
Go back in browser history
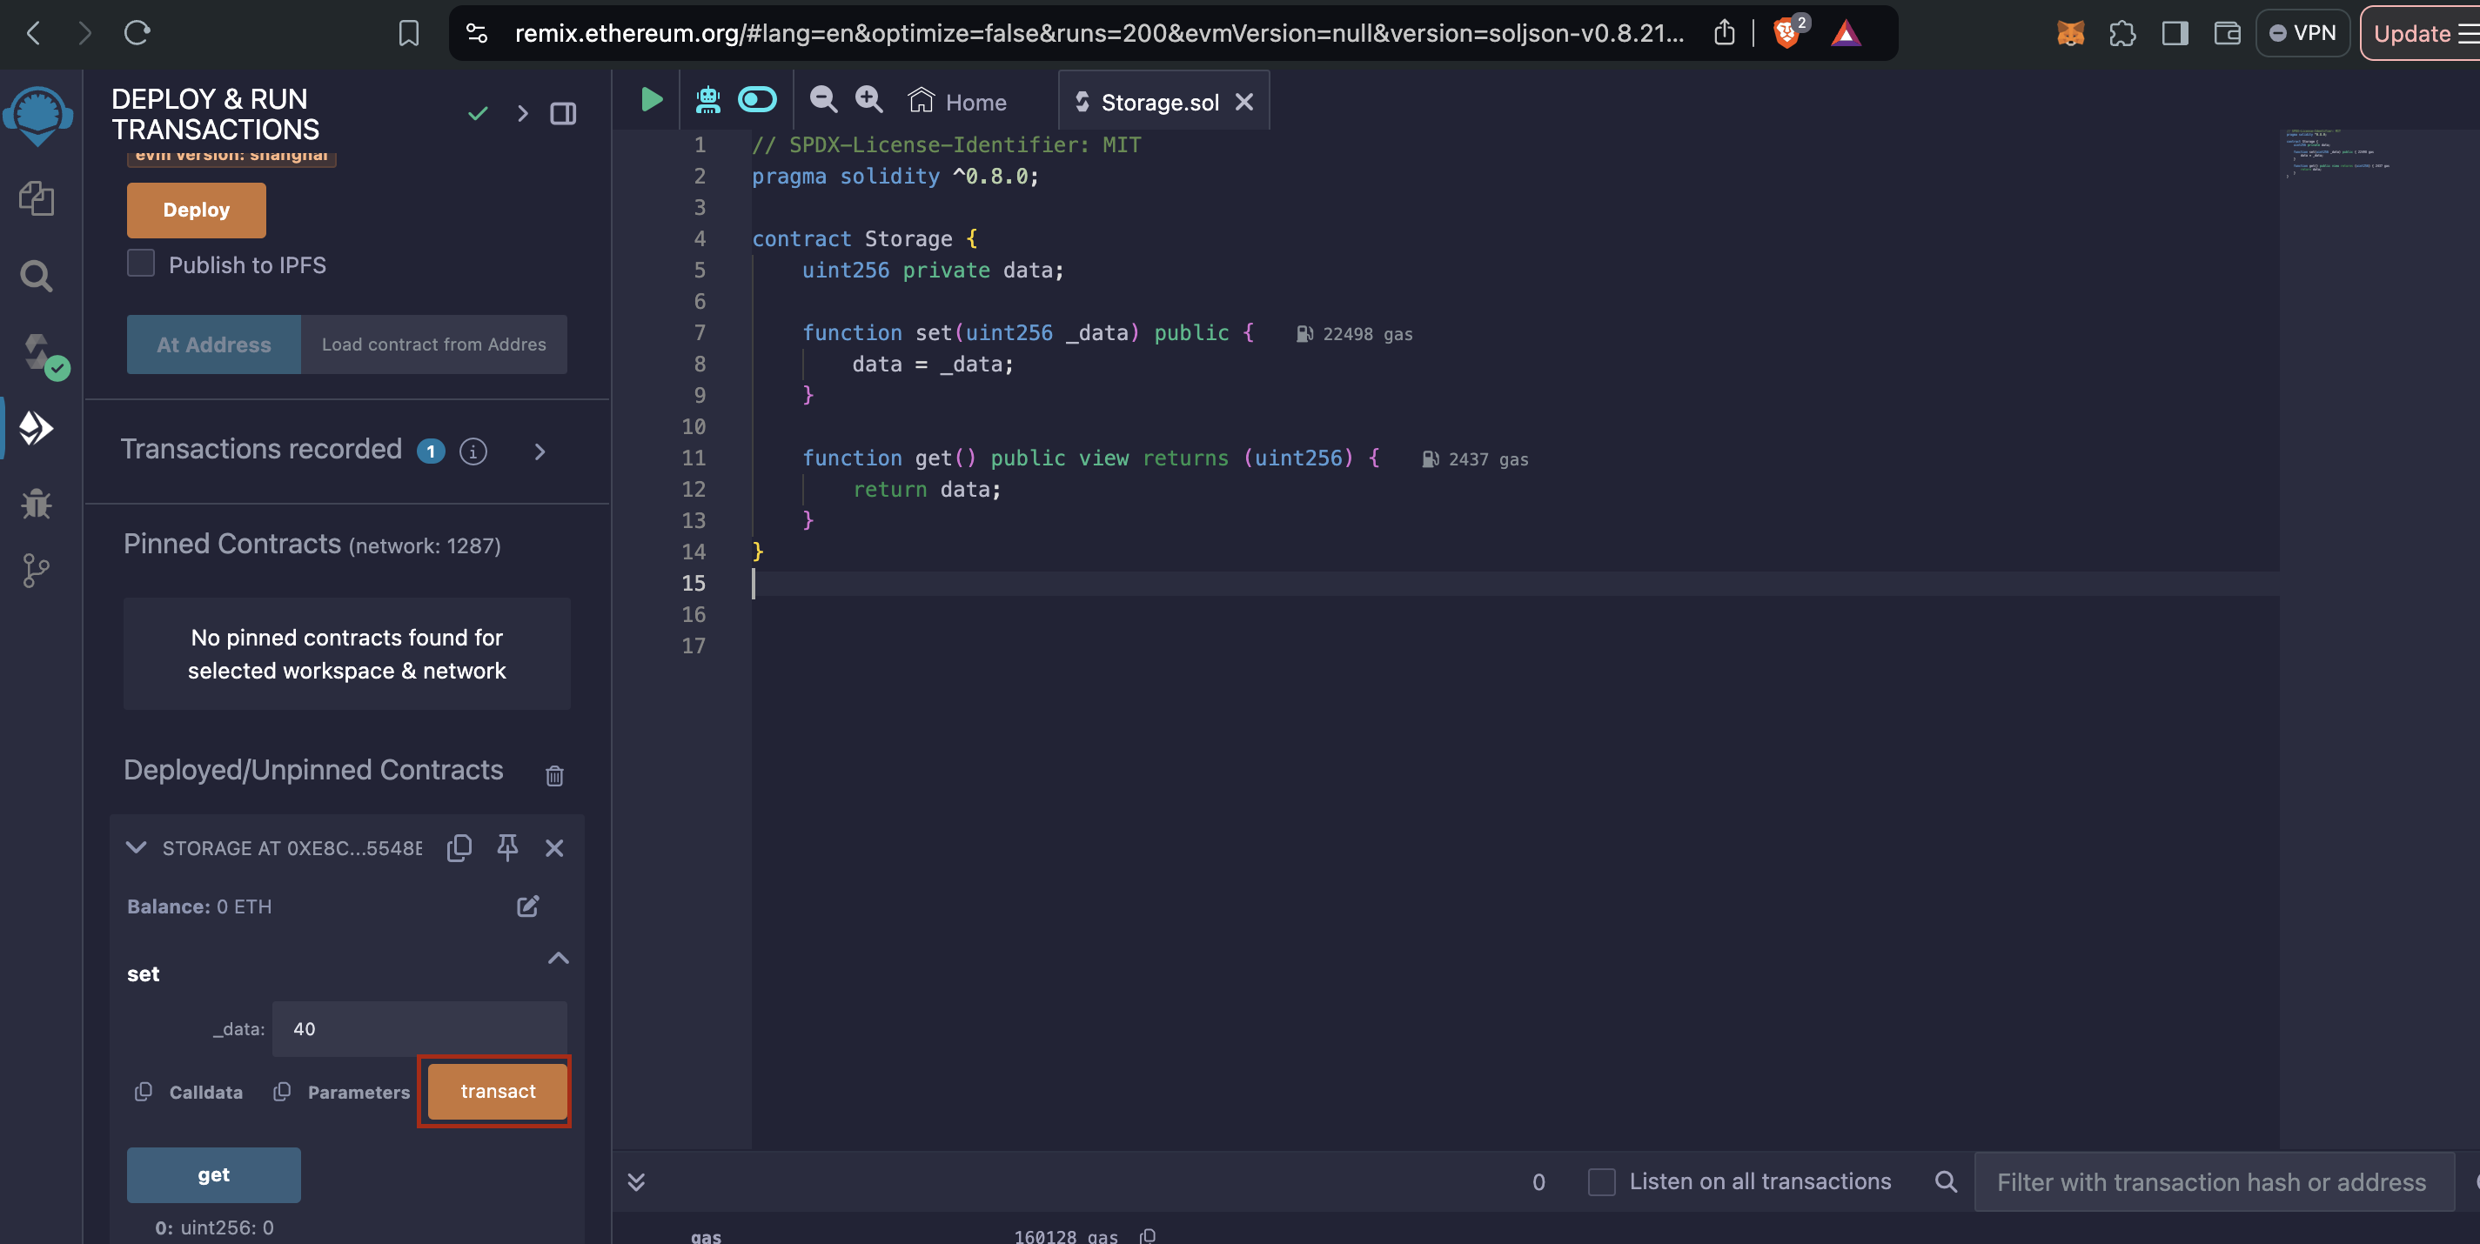[34, 34]
